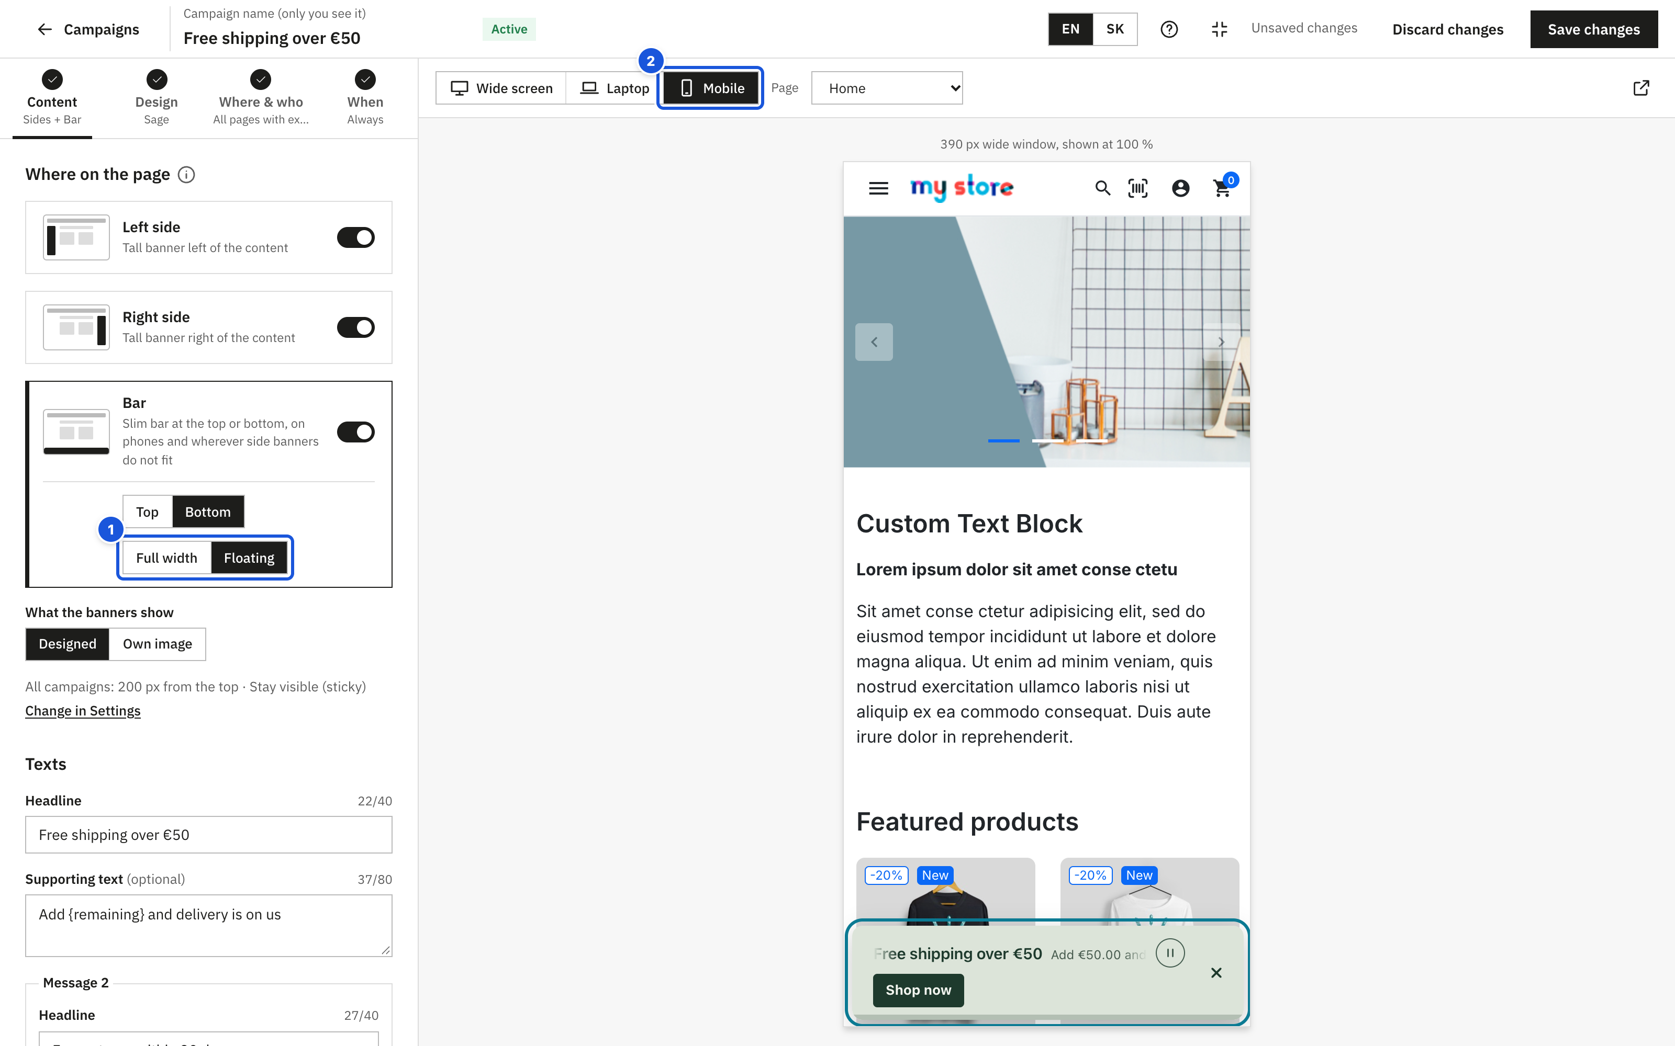The height and width of the screenshot is (1046, 1675).
Task: Choose Floating bar style
Action: coord(249,558)
